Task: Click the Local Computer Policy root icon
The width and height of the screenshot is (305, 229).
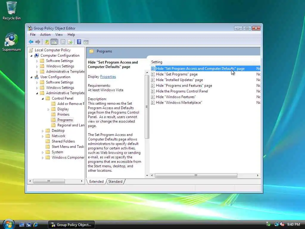Action: pyautogui.click(x=31, y=50)
